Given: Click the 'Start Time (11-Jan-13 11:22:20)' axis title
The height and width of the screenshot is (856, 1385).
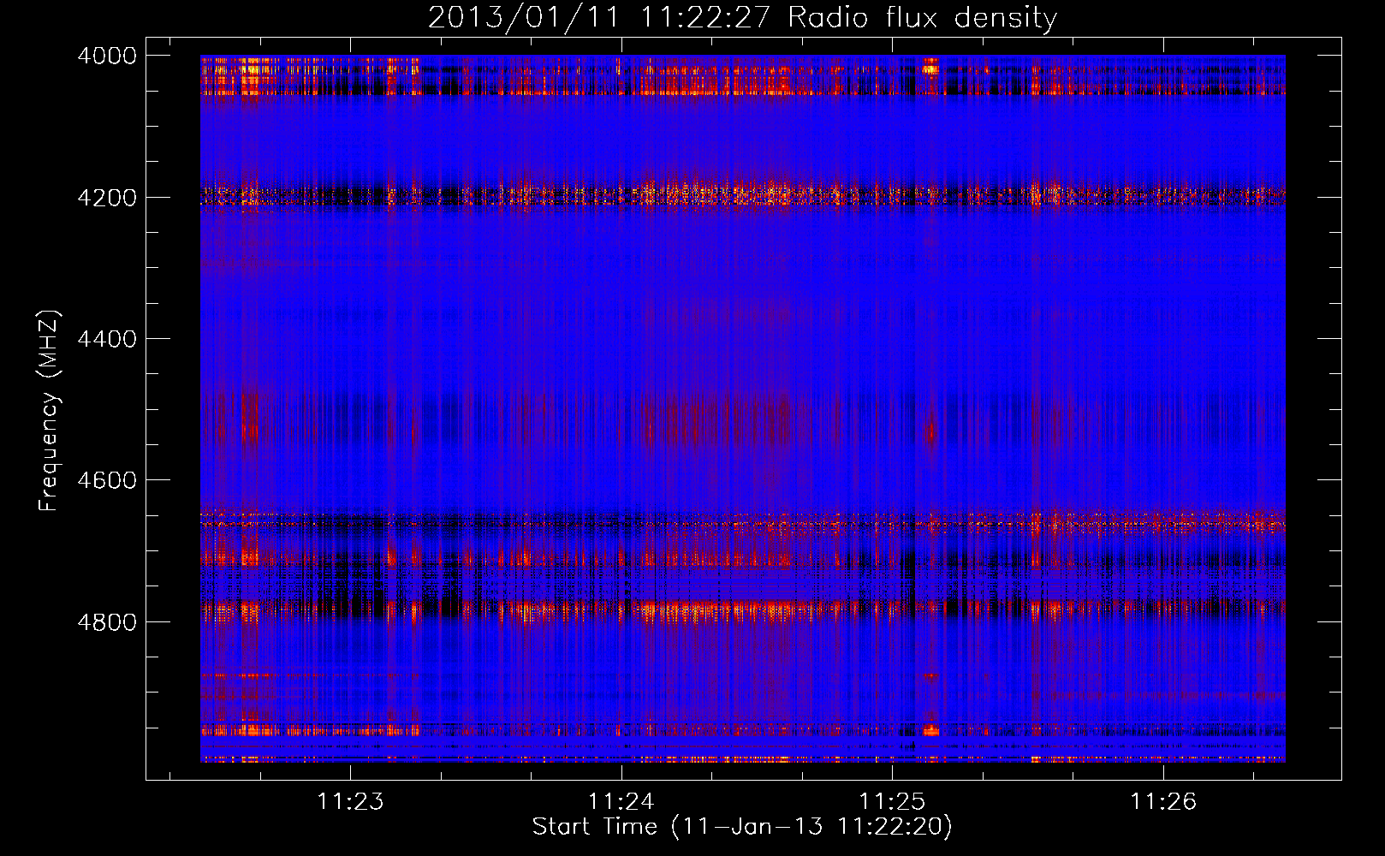Looking at the screenshot, I should (x=742, y=827).
